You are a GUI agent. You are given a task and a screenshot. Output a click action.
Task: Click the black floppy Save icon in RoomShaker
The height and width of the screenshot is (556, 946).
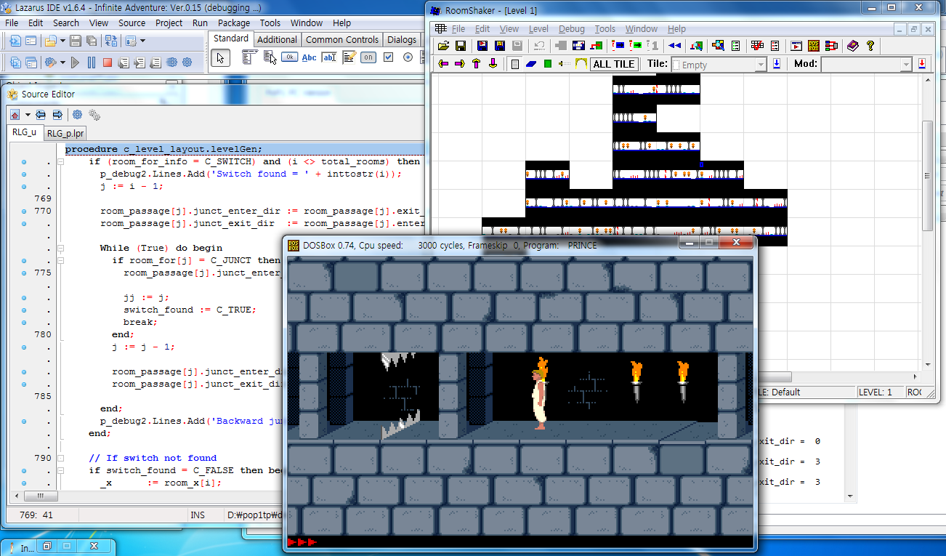pyautogui.click(x=461, y=45)
